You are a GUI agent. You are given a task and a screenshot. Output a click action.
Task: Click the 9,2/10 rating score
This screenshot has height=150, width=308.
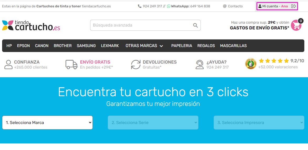[x=297, y=61]
